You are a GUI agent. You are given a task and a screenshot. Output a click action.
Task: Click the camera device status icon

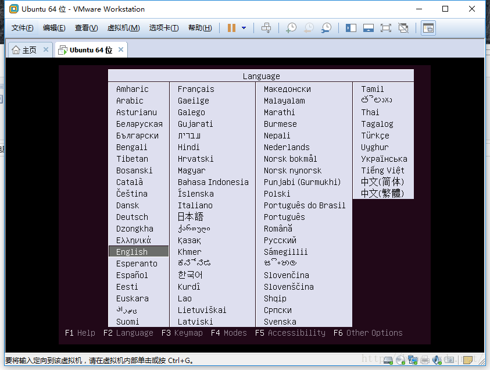click(449, 360)
